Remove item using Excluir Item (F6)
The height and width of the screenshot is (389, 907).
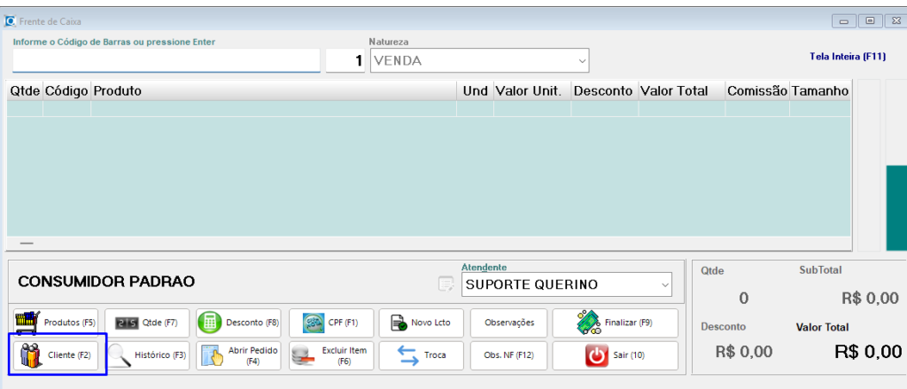click(x=331, y=355)
